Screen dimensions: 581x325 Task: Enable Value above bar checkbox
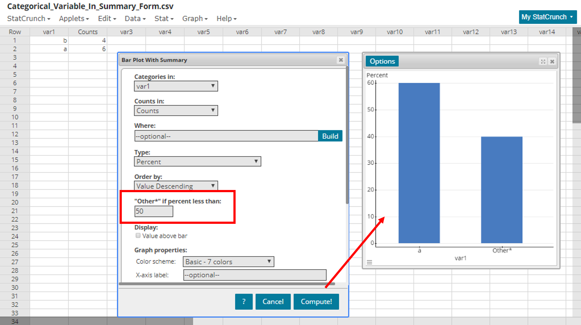coord(138,235)
